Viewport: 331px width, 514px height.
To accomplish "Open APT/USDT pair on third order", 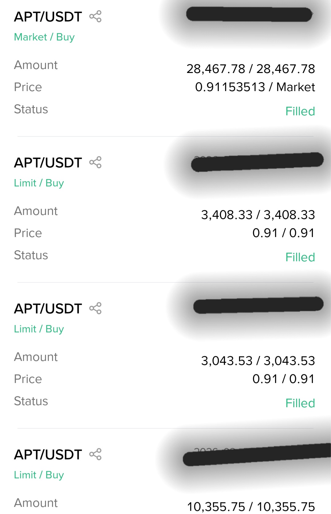I will click(48, 309).
